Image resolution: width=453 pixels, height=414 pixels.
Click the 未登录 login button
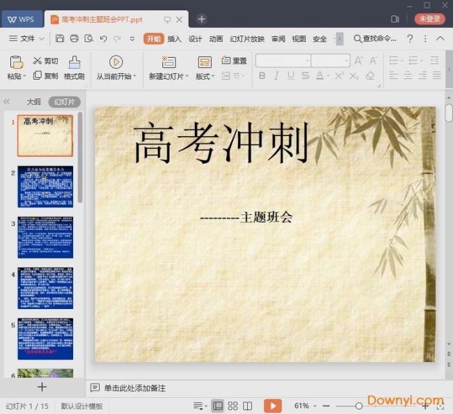pos(430,19)
